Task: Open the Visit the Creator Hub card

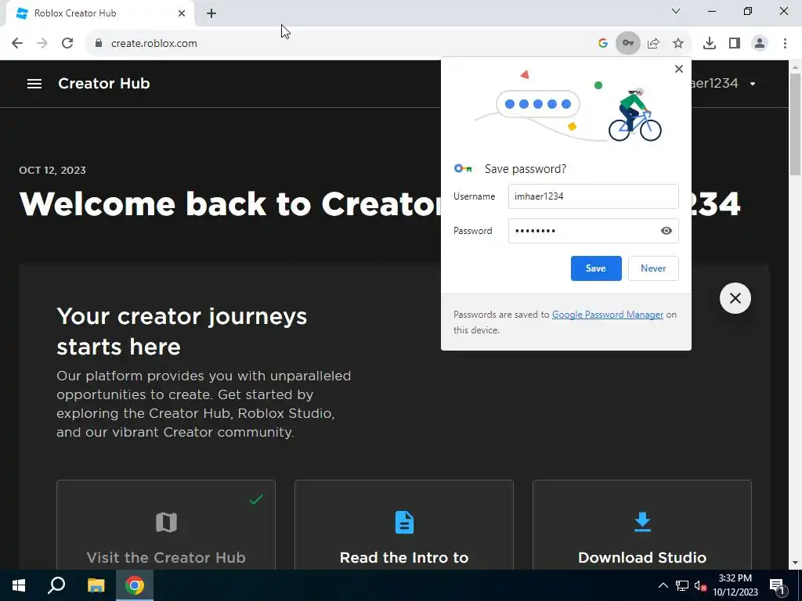Action: pos(166,525)
